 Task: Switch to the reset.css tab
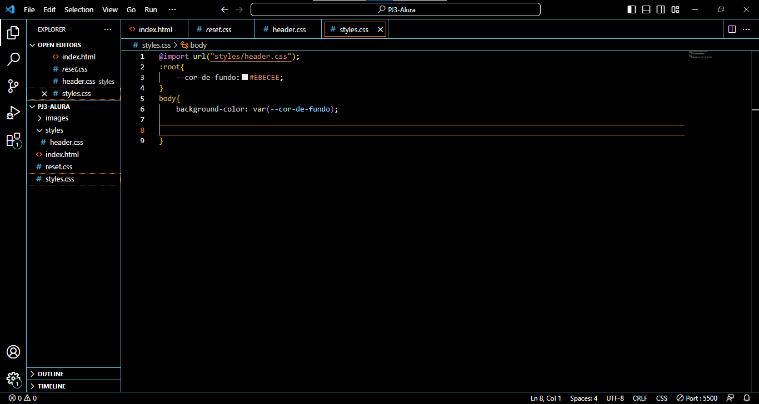222,29
